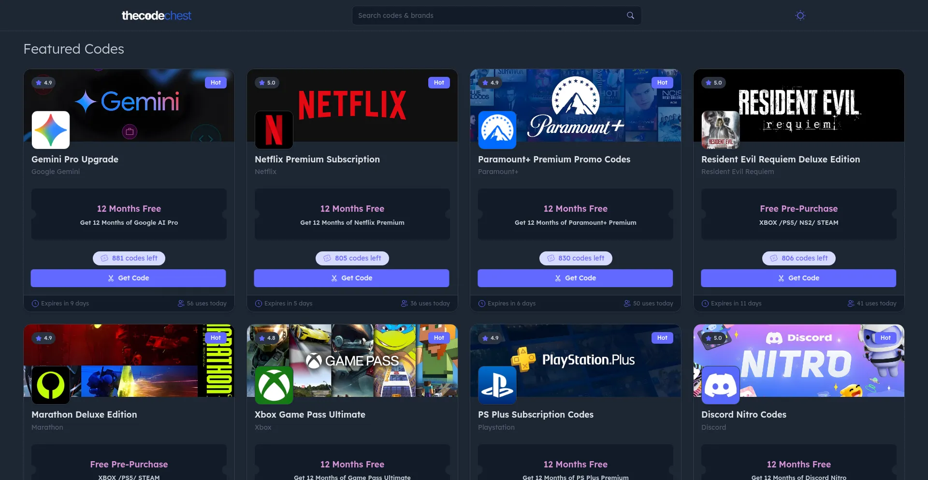This screenshot has height=480, width=928.
Task: Click Hot badge on Netflix card
Action: (x=439, y=83)
